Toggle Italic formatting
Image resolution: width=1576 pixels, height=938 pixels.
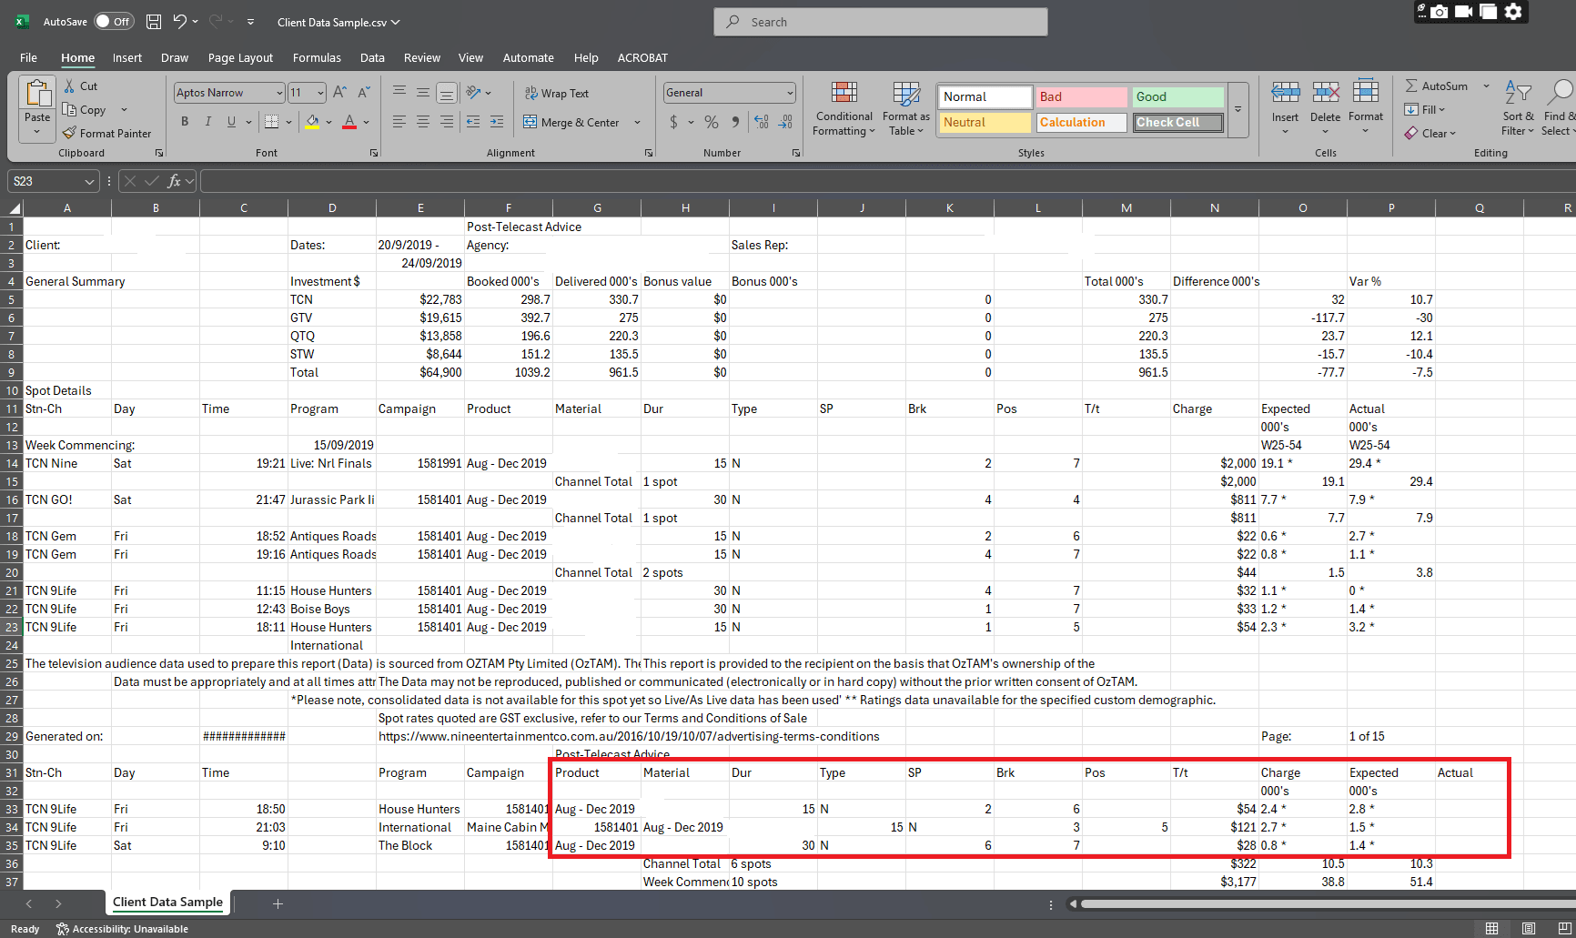click(x=207, y=121)
